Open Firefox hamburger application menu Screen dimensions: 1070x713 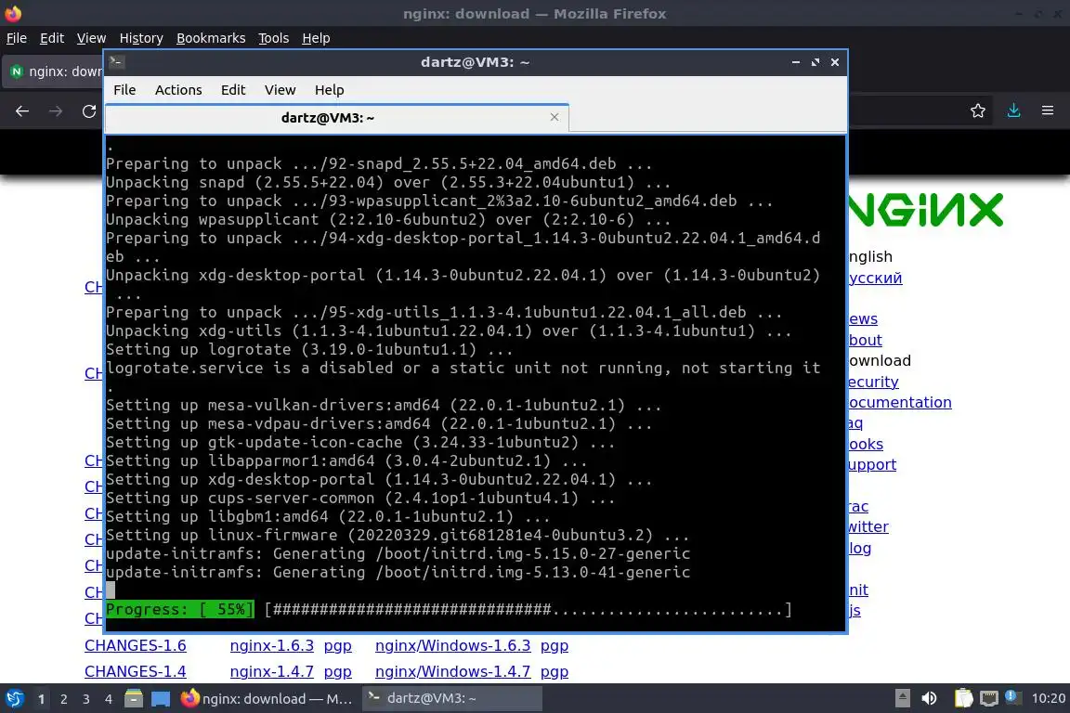tap(1048, 110)
